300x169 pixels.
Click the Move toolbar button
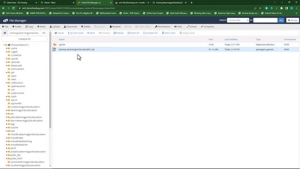point(41,27)
